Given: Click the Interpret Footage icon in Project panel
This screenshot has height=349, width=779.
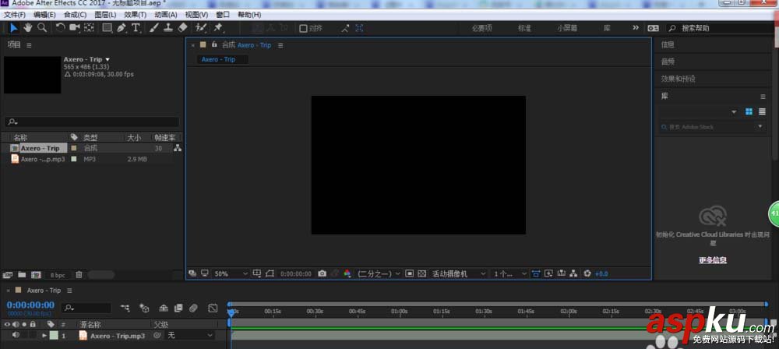Looking at the screenshot, I should click(8, 274).
